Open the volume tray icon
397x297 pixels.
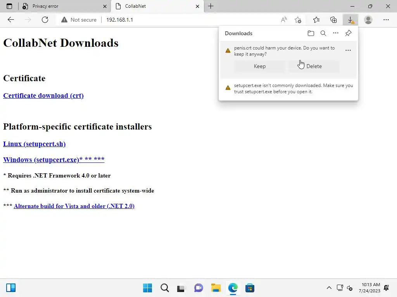coord(350,288)
